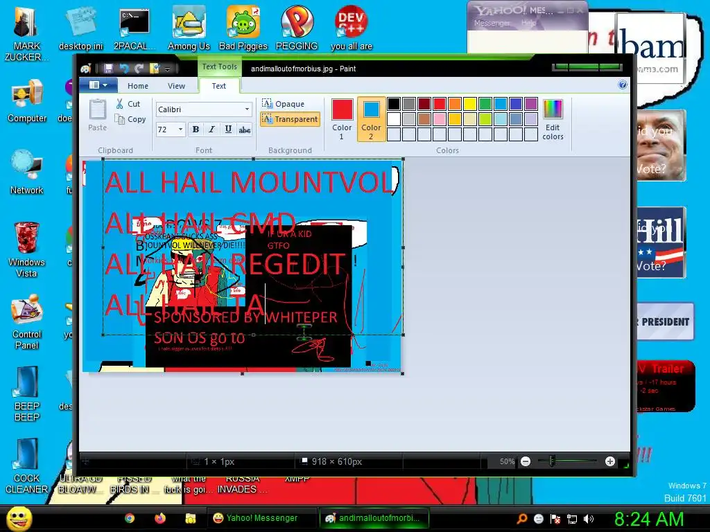Select the Computer desktop icon
Screen dimensions: 710x532
coord(27,101)
